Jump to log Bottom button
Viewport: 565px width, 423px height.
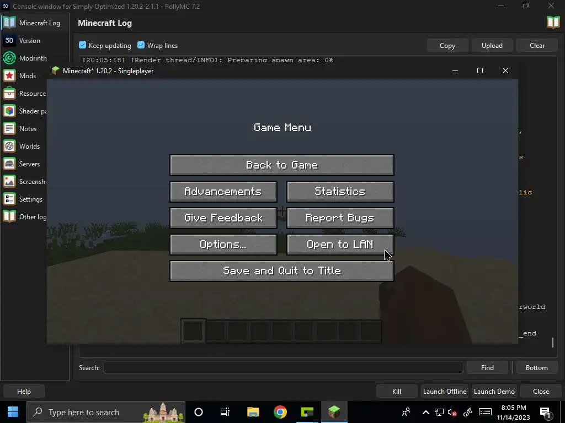coord(536,367)
